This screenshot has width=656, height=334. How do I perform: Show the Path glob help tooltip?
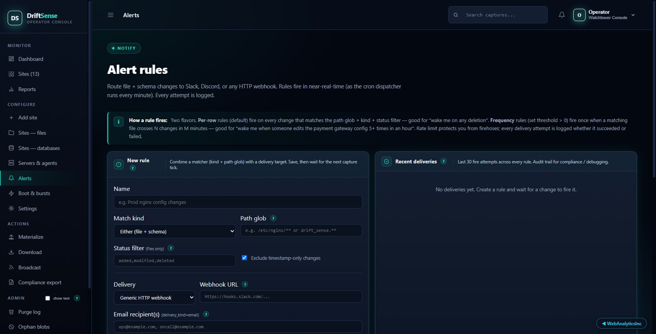click(273, 218)
